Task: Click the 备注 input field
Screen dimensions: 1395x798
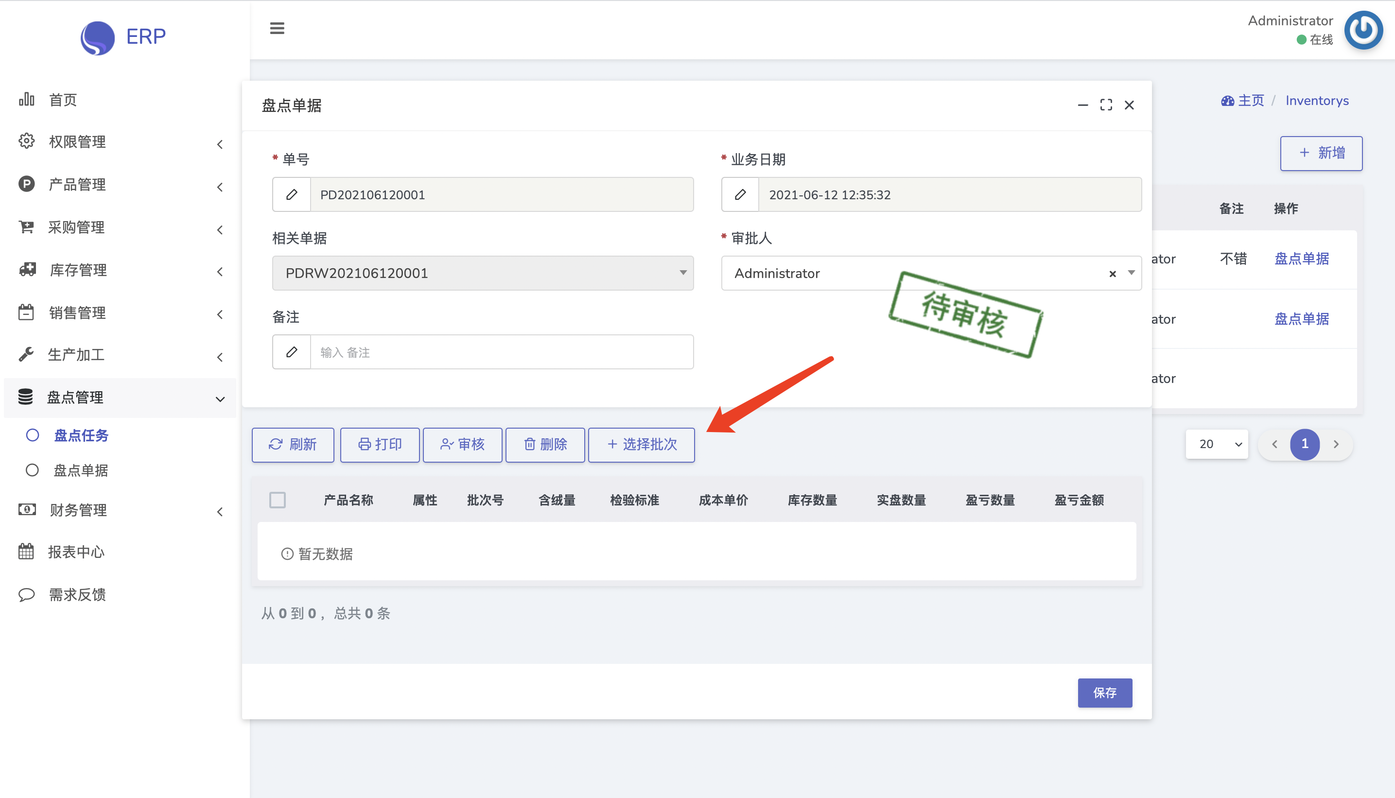Action: [x=501, y=352]
